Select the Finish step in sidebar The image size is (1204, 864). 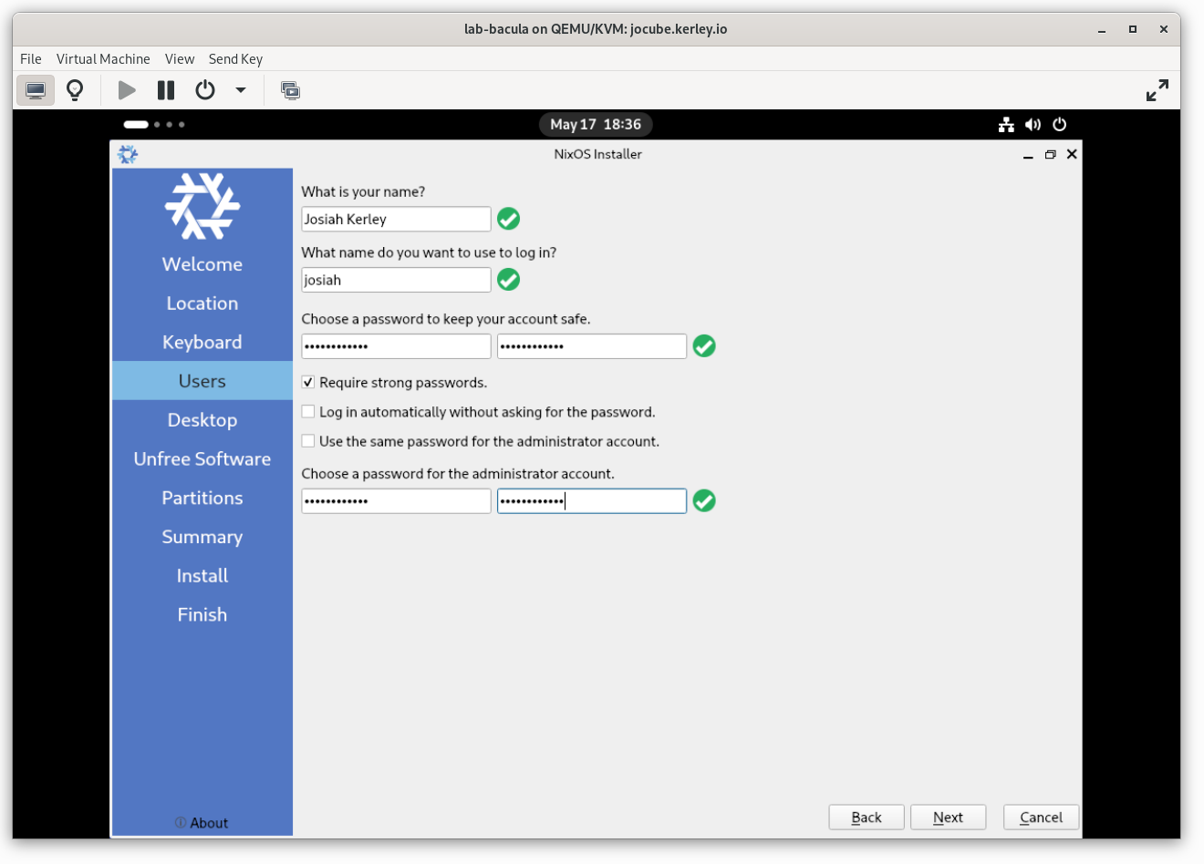coord(202,615)
